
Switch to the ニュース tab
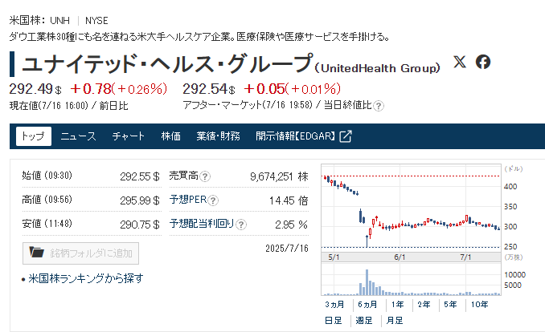pos(78,136)
